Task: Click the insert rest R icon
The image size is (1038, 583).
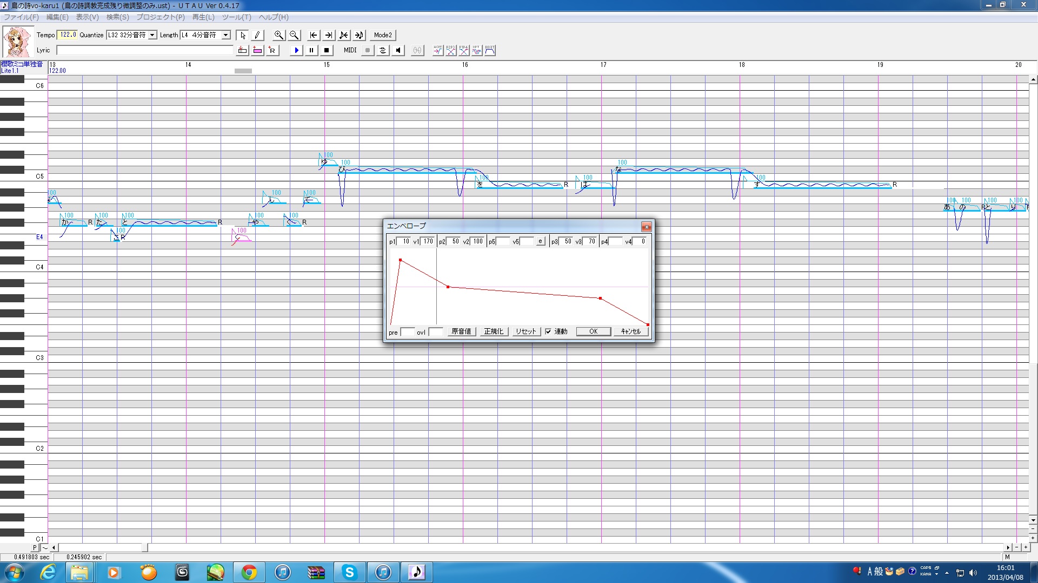Action: coord(272,50)
